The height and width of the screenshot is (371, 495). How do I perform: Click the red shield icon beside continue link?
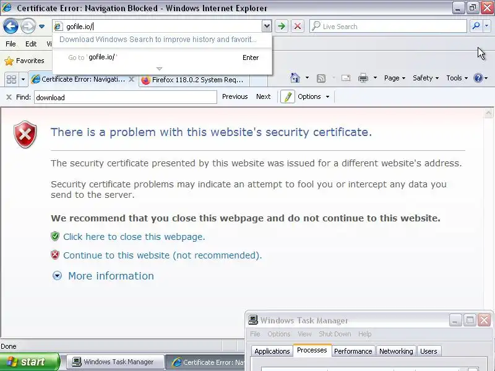(55, 255)
